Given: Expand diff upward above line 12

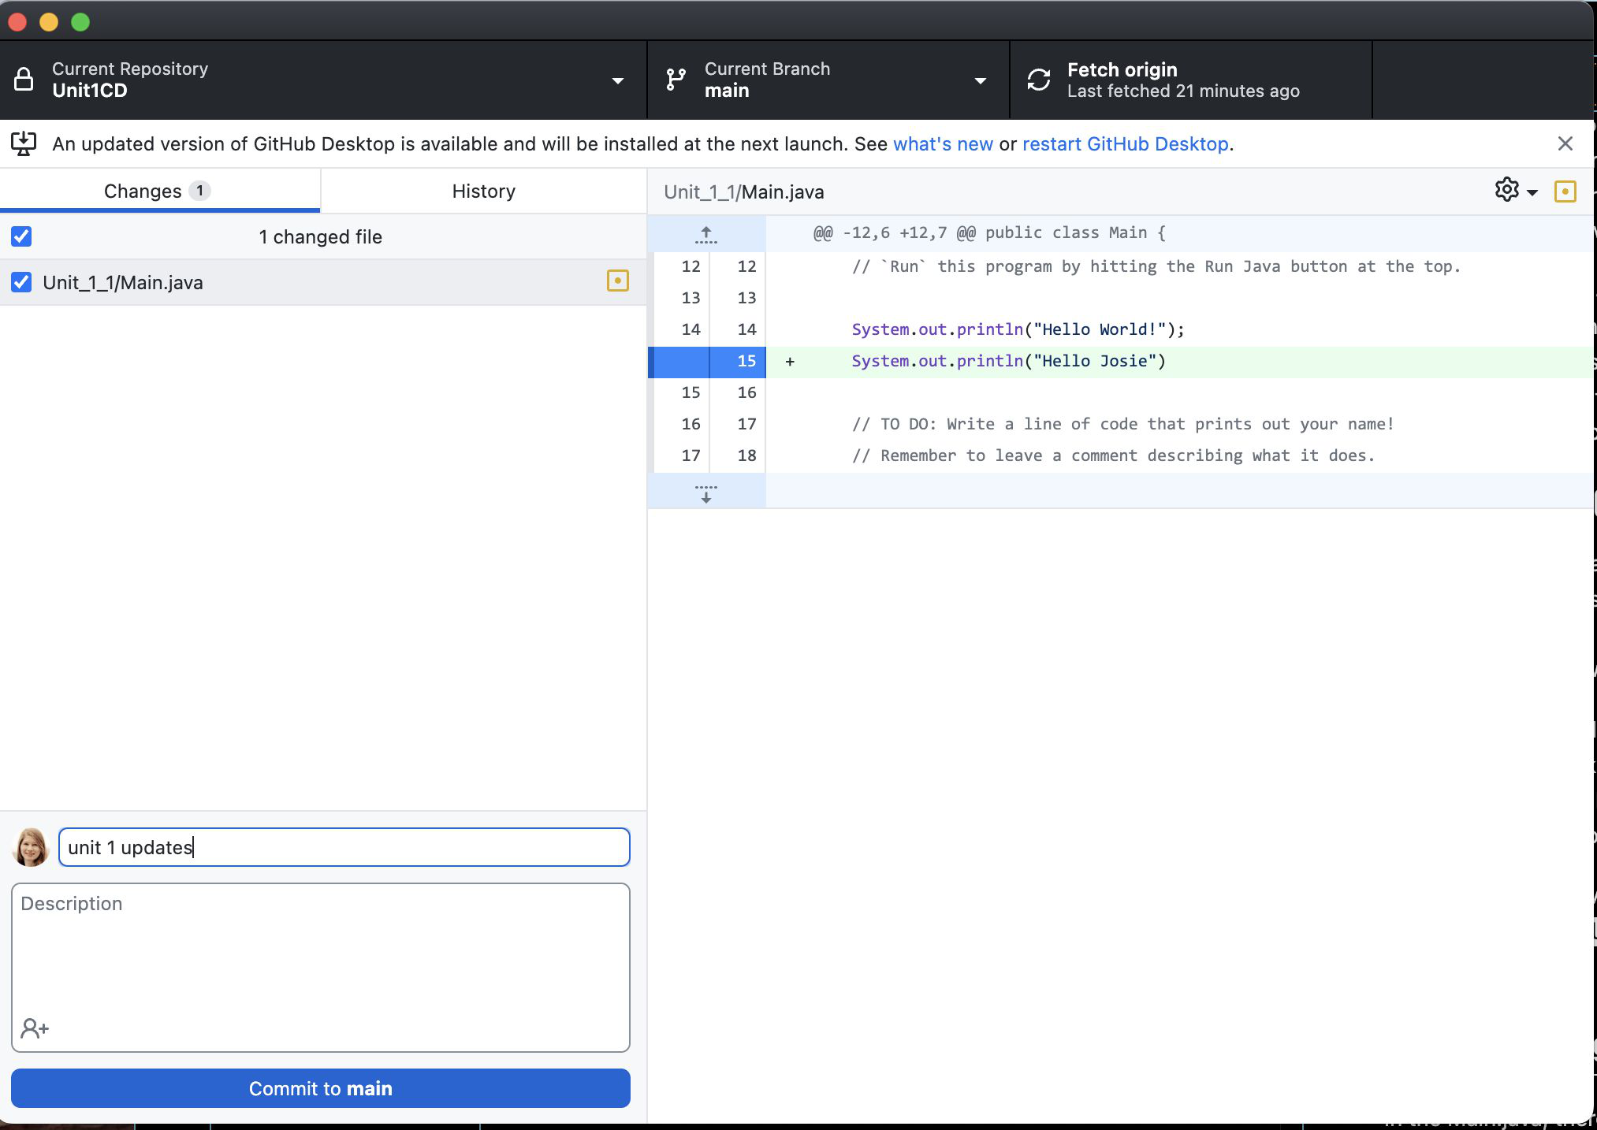Looking at the screenshot, I should coord(705,234).
